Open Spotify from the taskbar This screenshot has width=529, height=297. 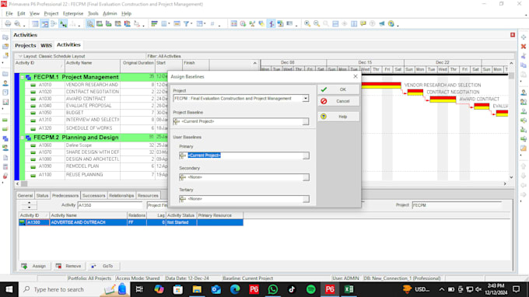point(310,289)
